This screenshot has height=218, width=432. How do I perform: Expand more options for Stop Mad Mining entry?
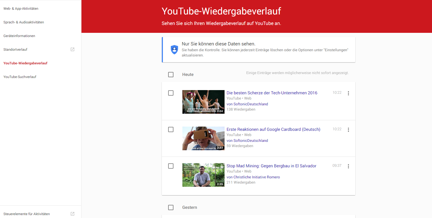[348, 166]
